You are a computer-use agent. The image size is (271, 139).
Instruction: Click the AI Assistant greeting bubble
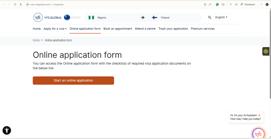246,117
